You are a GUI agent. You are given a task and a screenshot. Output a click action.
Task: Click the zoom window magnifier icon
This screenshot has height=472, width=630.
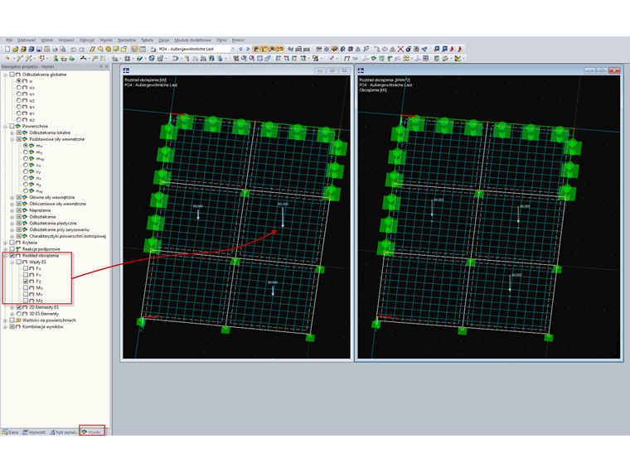pos(244,59)
